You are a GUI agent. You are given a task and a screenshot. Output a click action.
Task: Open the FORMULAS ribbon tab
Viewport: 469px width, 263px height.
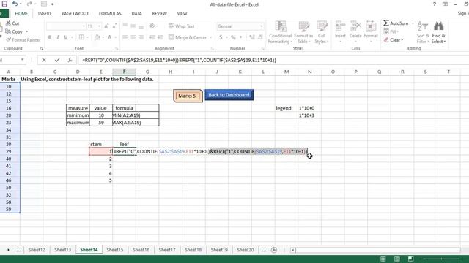[110, 13]
